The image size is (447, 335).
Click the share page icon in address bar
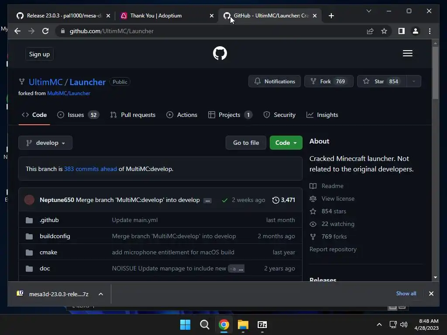370,31
